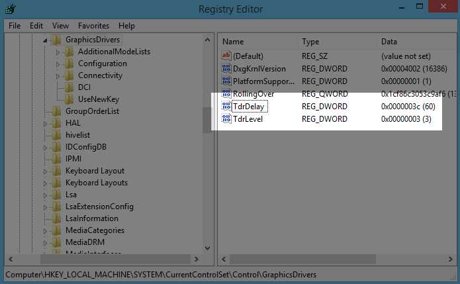Select the MediaDRM folder icon
This screenshot has width=460, height=284.
coord(57,242)
